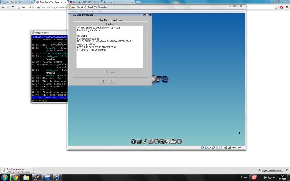290x181 pixels.
Task: Click the installer's forward arrow button
Action: [x=112, y=81]
